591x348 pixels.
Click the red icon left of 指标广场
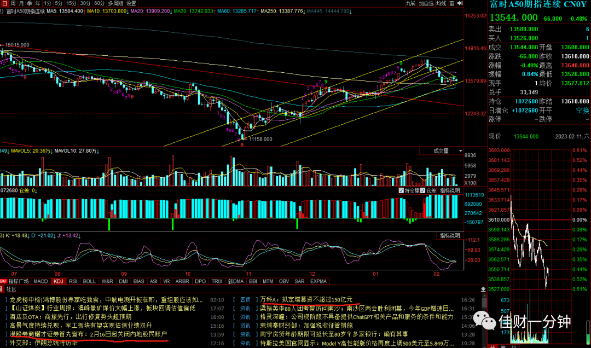click(x=3, y=281)
